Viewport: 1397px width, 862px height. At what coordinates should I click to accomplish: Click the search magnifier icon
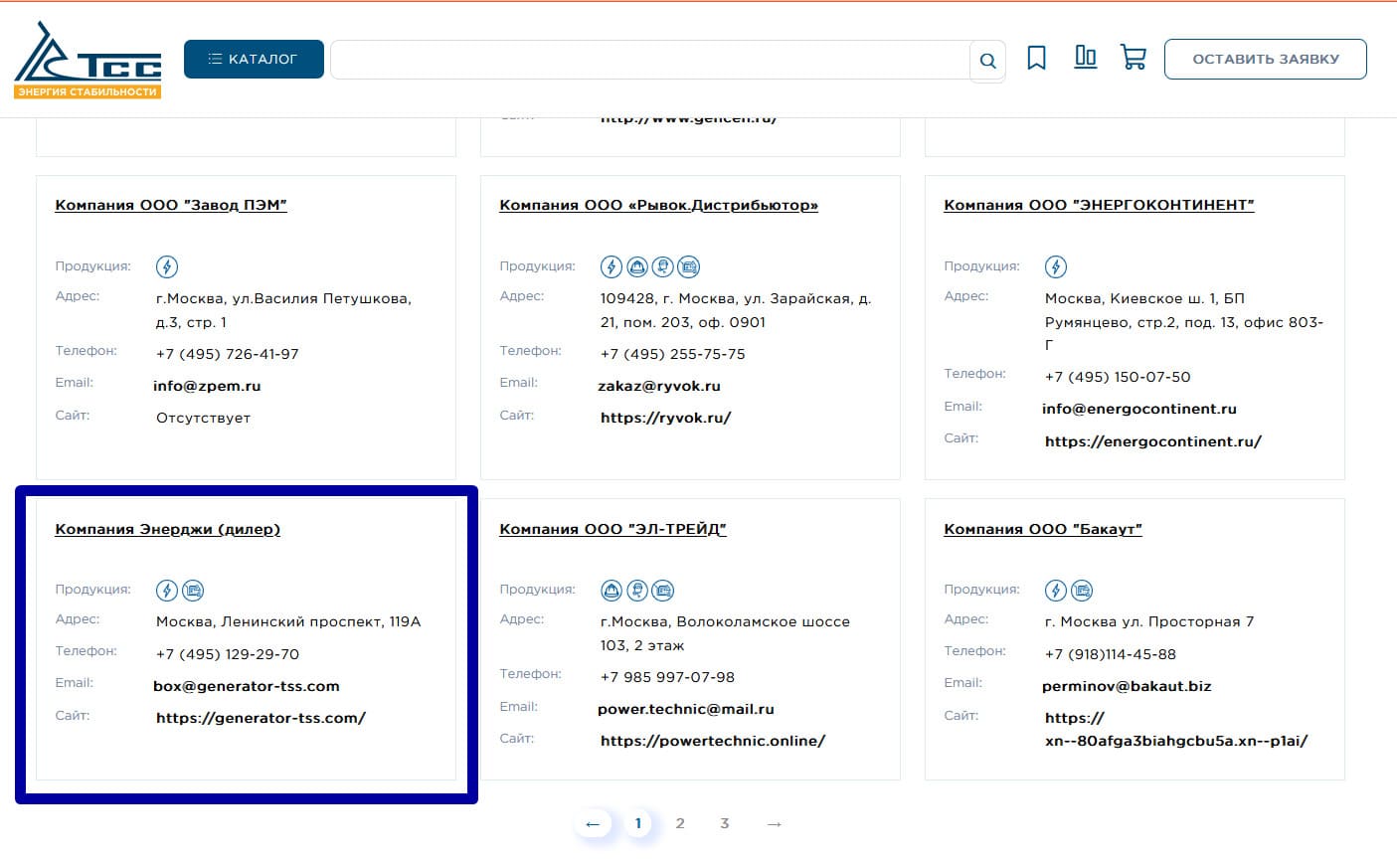click(987, 61)
